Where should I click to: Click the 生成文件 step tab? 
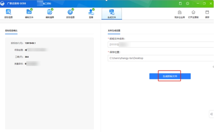[112, 14]
